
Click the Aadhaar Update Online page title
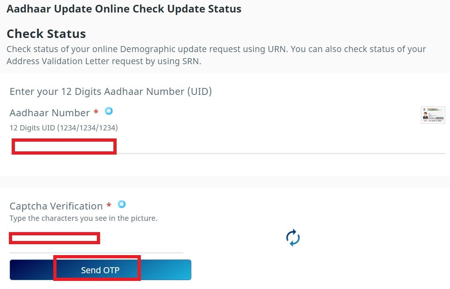click(x=123, y=8)
